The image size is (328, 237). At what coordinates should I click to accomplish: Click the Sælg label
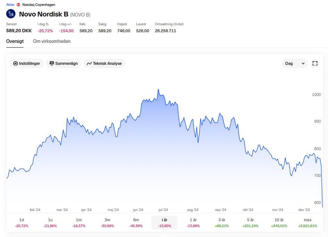[102, 24]
